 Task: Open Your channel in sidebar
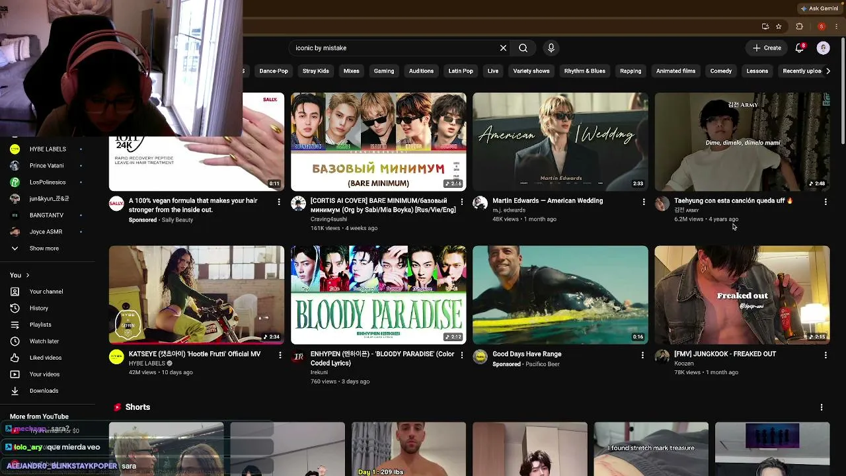pos(48,292)
